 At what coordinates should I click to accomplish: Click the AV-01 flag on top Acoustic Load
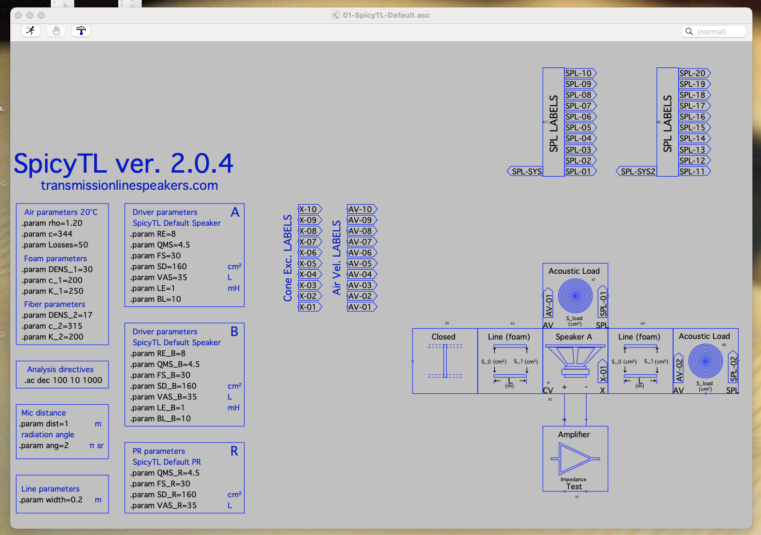point(548,303)
